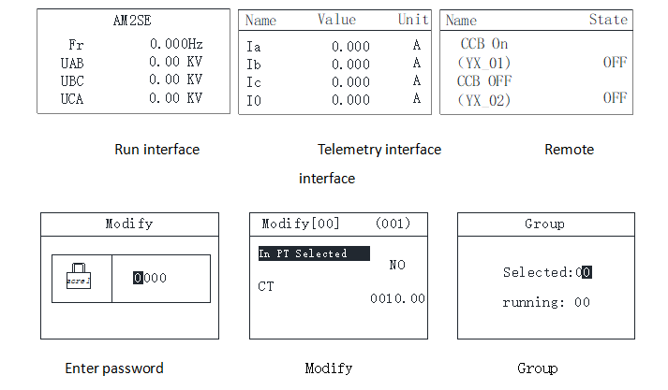Select the CT parameter row
The width and height of the screenshot is (668, 390).
pyautogui.click(x=266, y=285)
